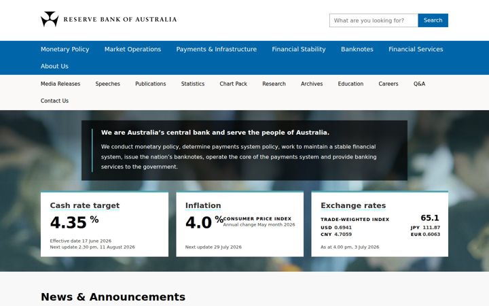Open the Inflation heading link
Screen dimensions: 489x306
tap(203, 205)
